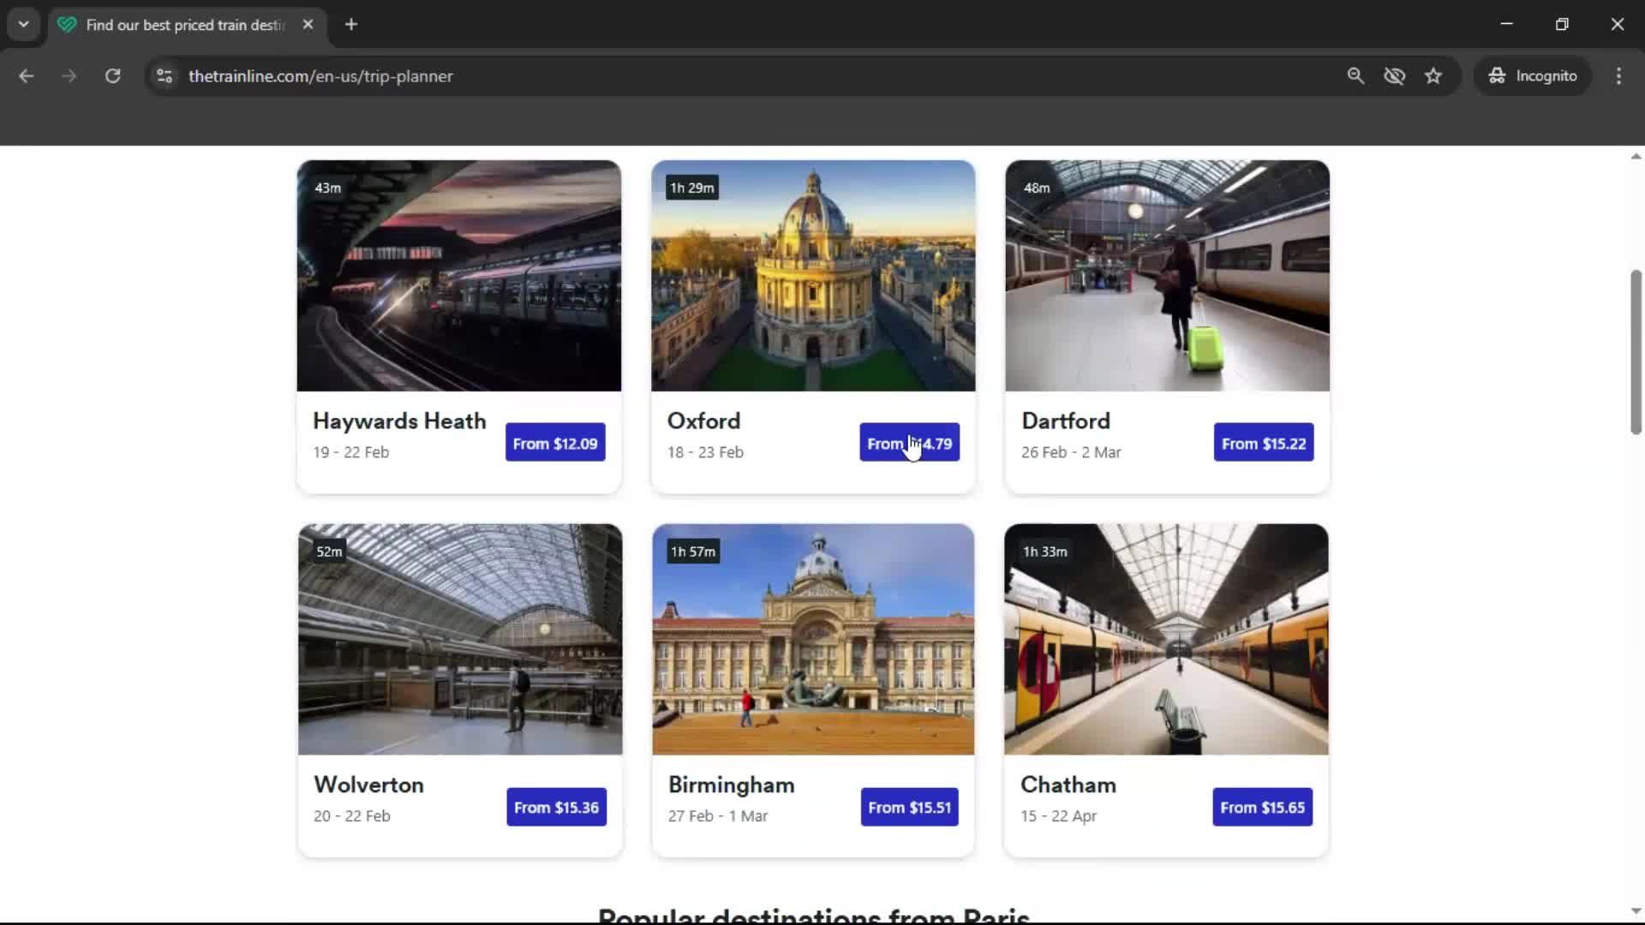This screenshot has width=1645, height=925.
Task: Open a new browser tab
Action: point(351,25)
